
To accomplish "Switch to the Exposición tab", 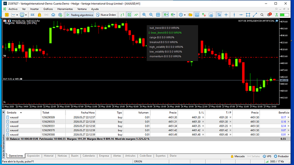I will click(x=33, y=156).
